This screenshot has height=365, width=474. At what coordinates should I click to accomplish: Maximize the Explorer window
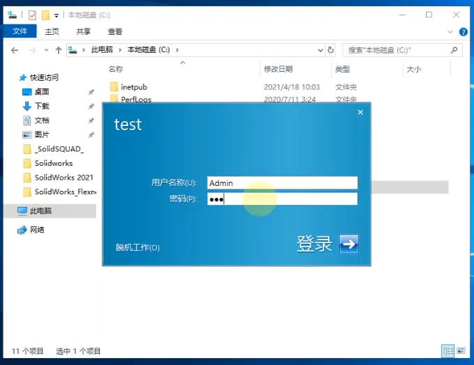point(429,15)
